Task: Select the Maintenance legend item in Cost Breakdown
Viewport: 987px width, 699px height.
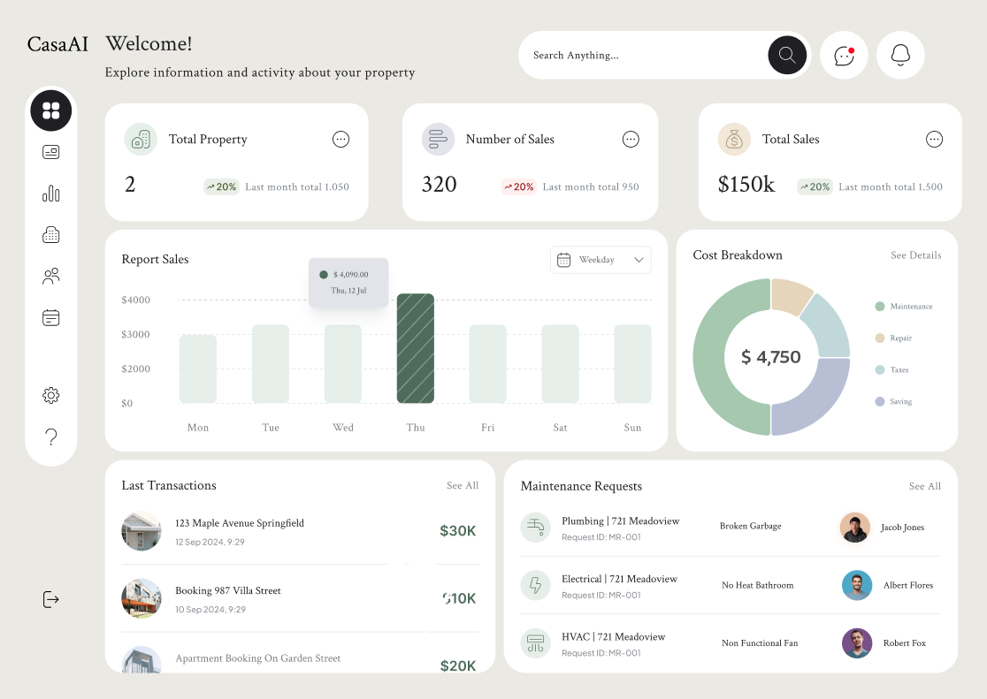Action: (x=904, y=306)
